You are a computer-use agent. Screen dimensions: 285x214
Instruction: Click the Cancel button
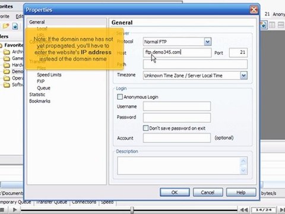[208, 193]
